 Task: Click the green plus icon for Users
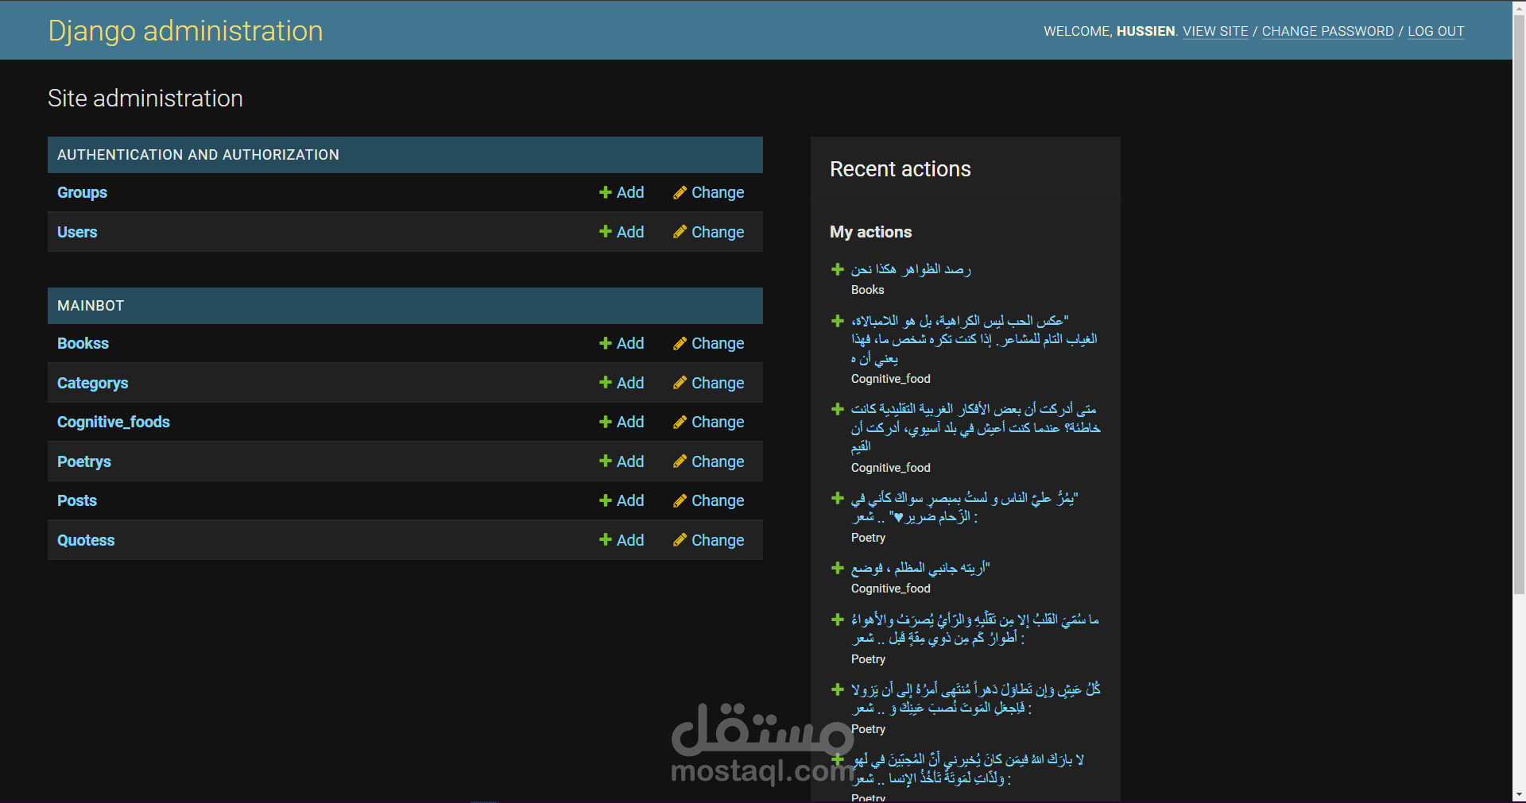[x=606, y=231]
